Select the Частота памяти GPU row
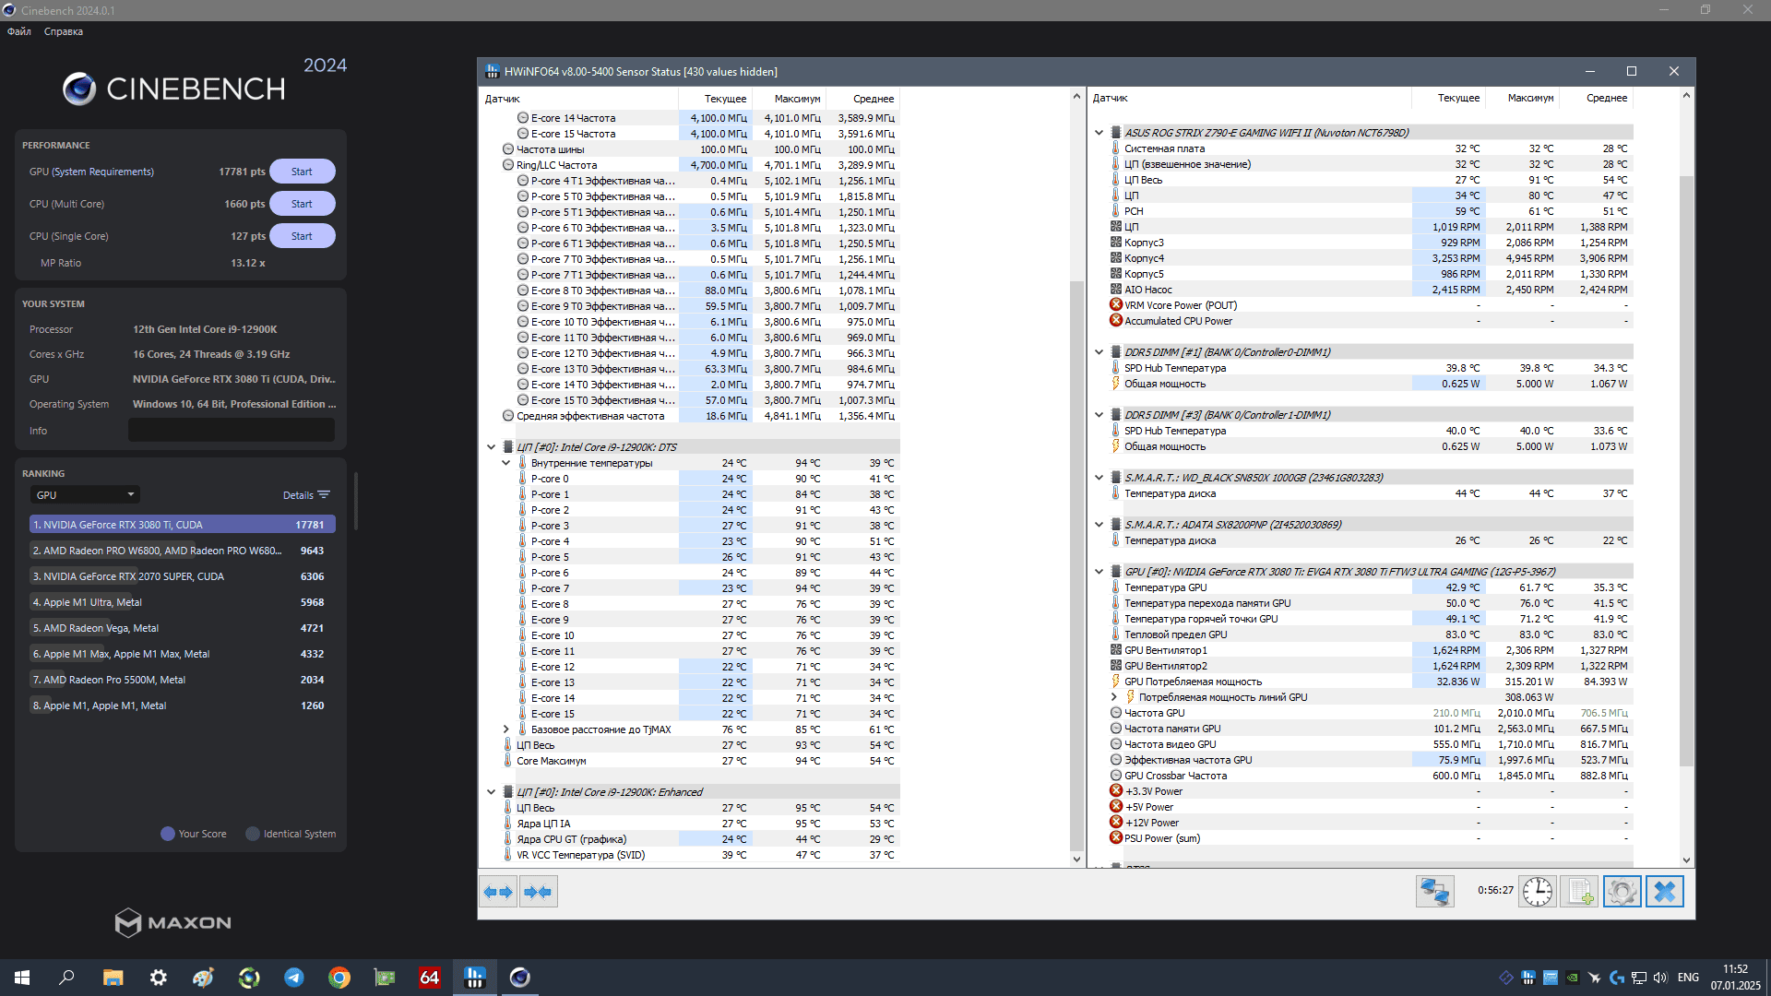 tap(1371, 729)
